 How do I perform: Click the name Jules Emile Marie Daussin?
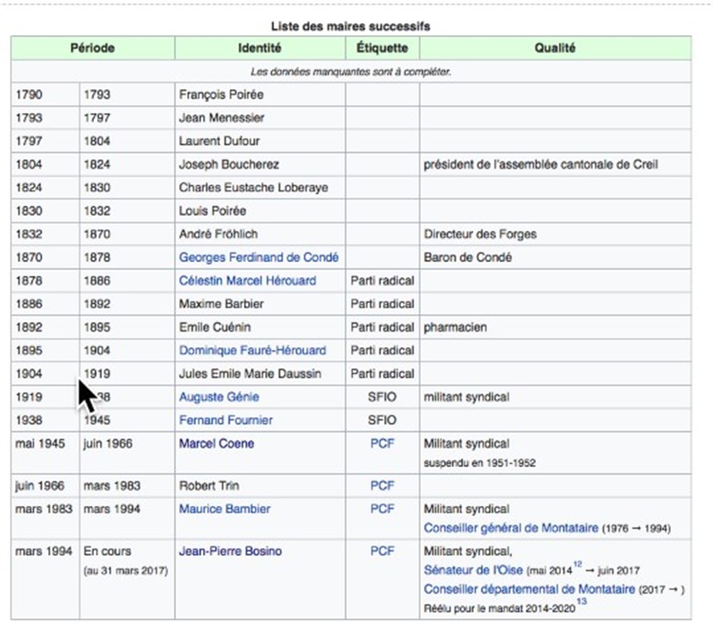(250, 373)
